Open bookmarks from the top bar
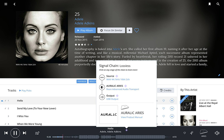 [x=210, y=4]
